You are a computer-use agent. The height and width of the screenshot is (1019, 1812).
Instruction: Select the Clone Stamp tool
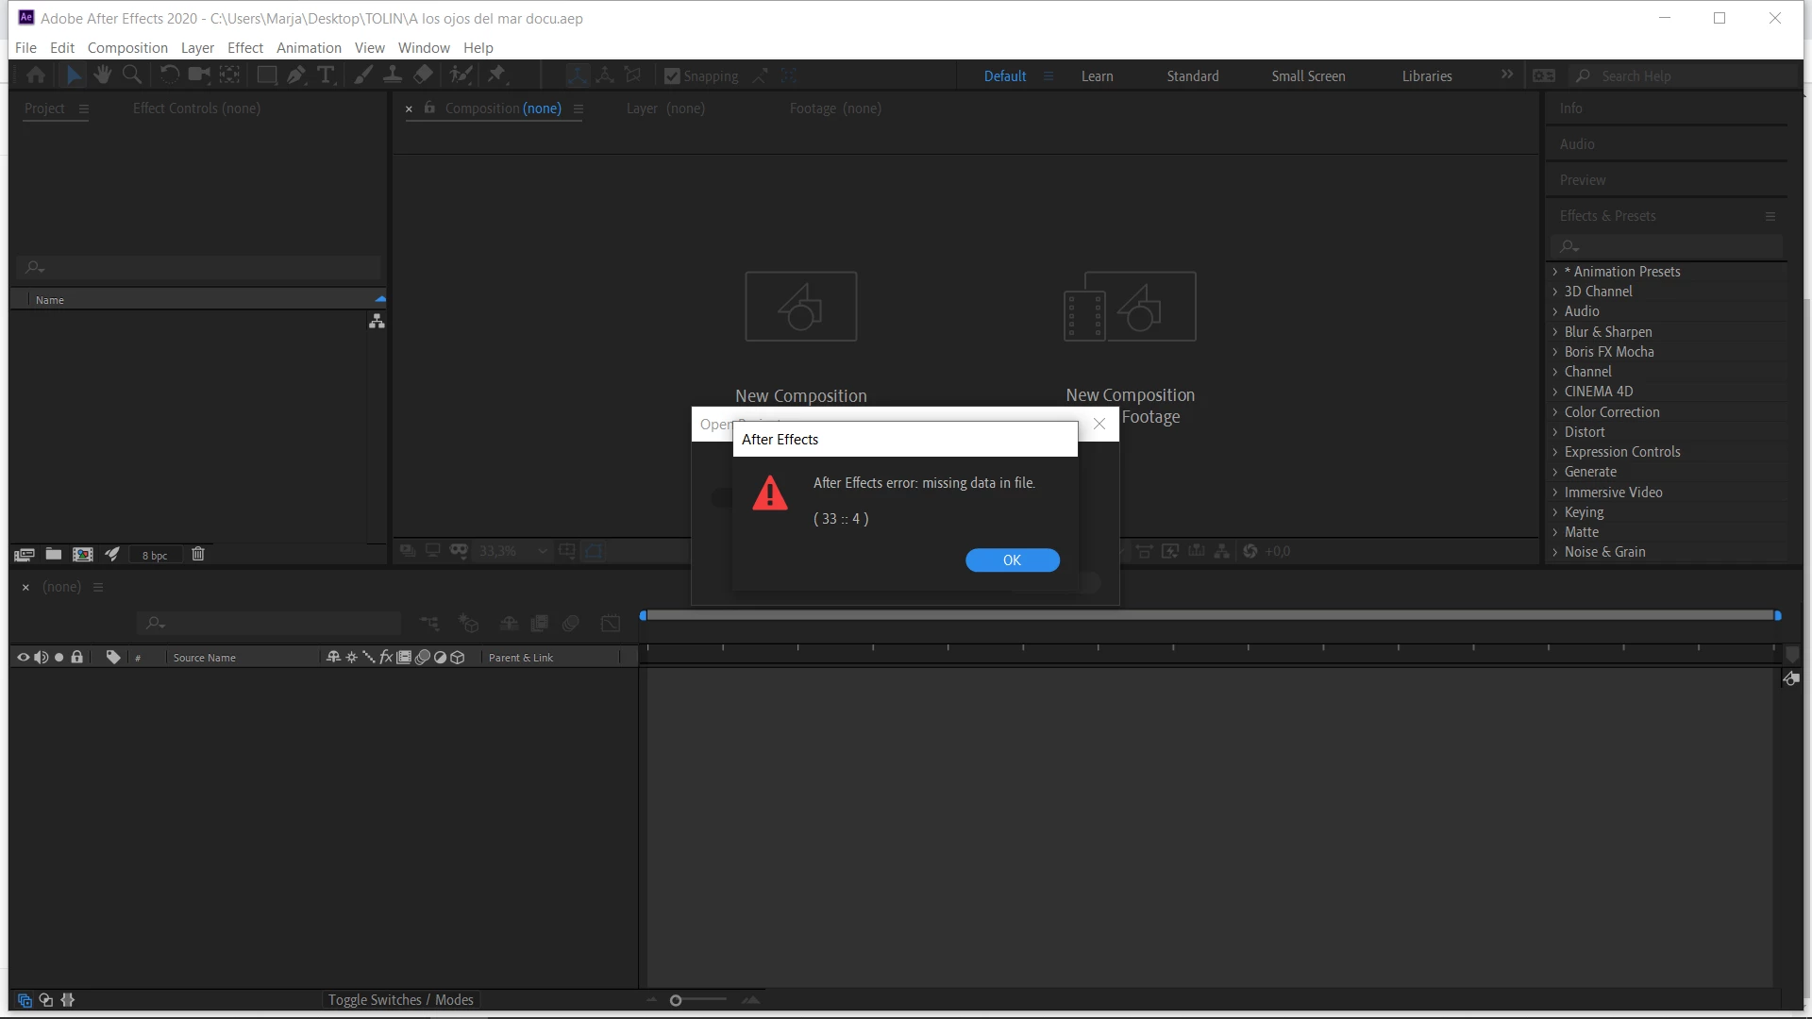(x=393, y=75)
